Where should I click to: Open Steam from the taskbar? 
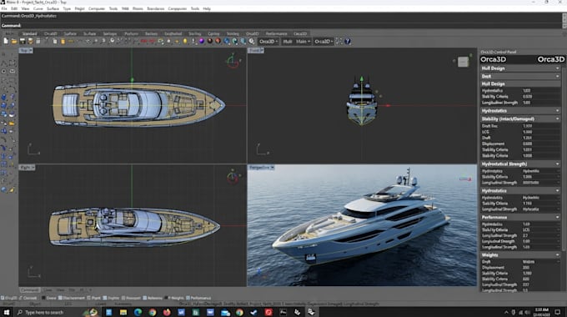pyautogui.click(x=253, y=312)
